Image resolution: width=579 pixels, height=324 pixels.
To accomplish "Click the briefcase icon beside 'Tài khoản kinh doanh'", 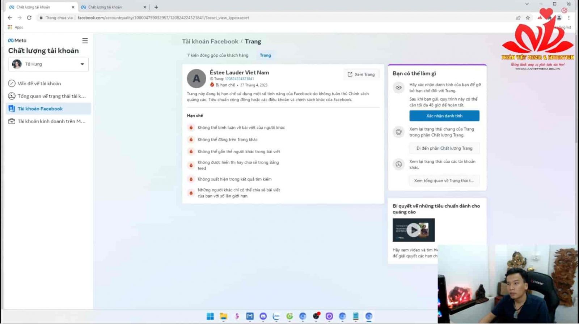I will click(x=12, y=121).
